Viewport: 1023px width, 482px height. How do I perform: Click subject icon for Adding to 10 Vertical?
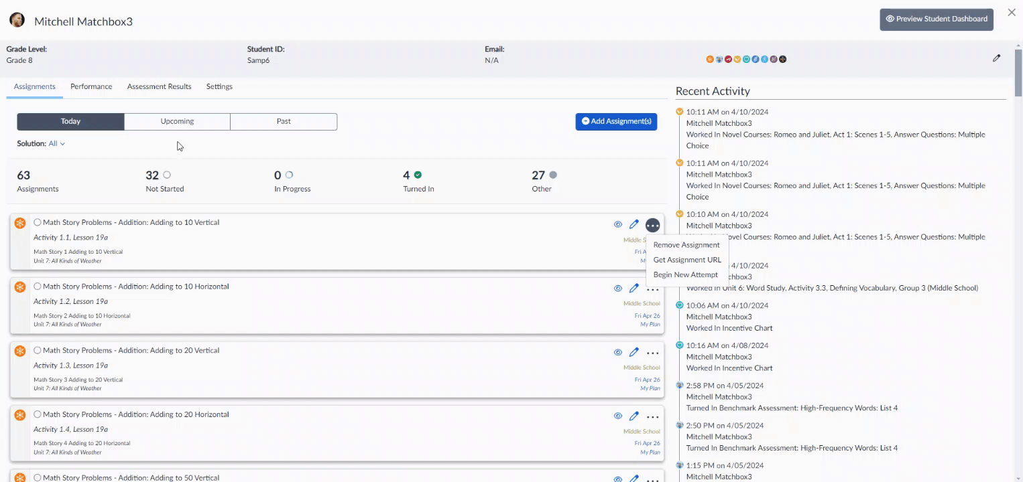20,223
